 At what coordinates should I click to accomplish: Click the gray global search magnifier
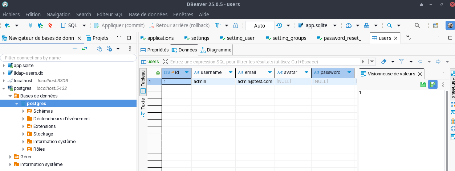418,25
